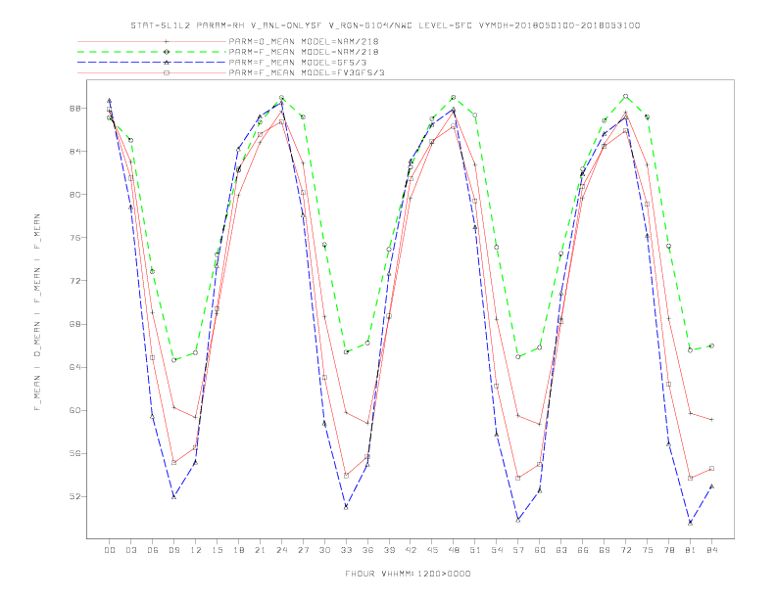Click the y-axis tick label 52
Screen dimensions: 776x599
(x=76, y=496)
